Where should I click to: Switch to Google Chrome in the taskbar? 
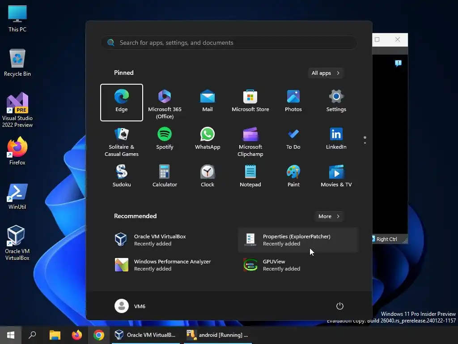click(x=99, y=335)
